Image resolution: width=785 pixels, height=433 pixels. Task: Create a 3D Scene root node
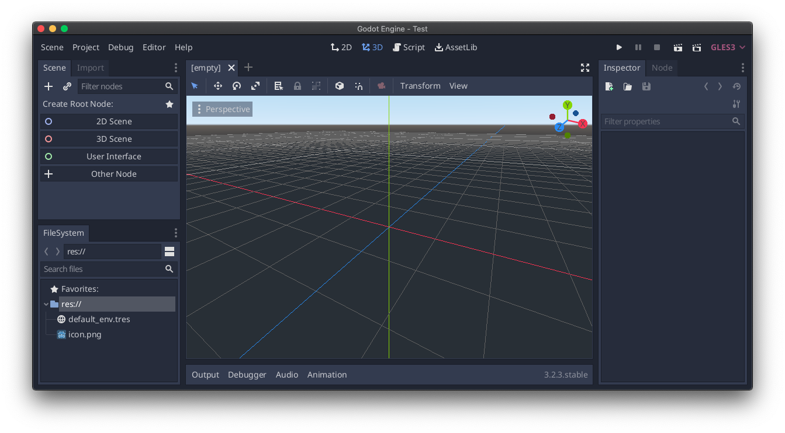(x=109, y=139)
